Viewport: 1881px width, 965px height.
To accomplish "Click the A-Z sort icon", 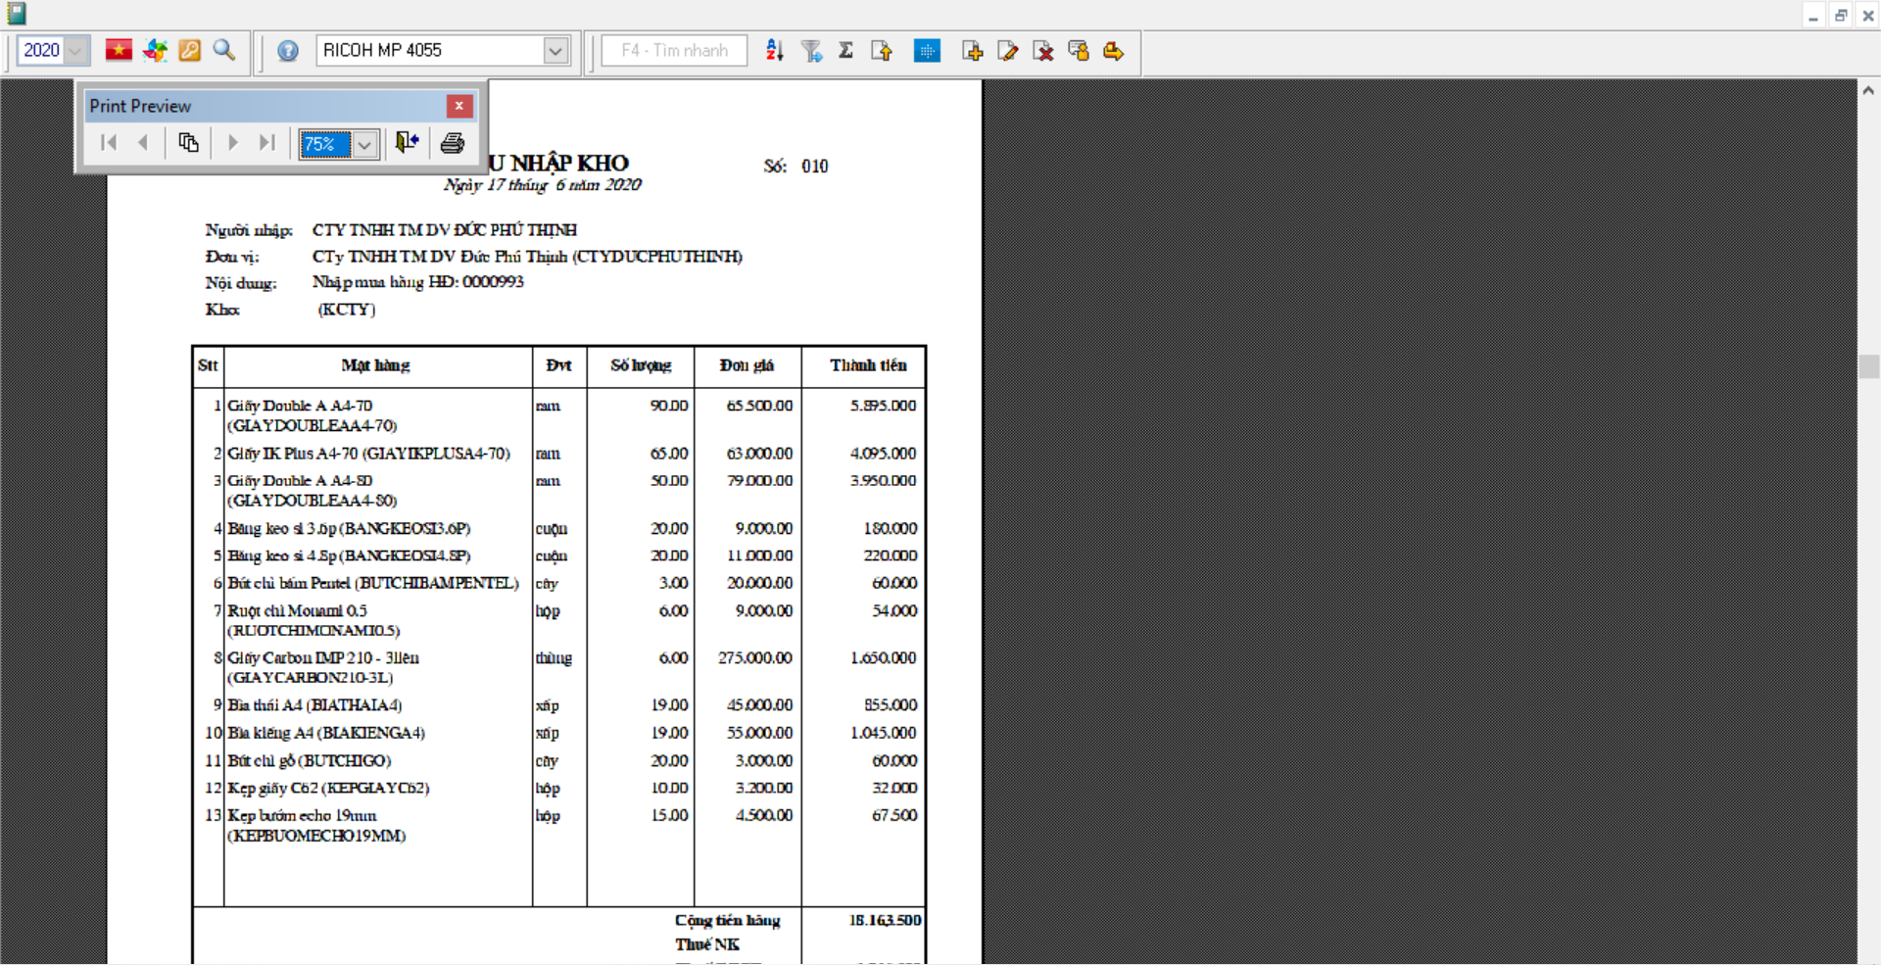I will point(775,51).
